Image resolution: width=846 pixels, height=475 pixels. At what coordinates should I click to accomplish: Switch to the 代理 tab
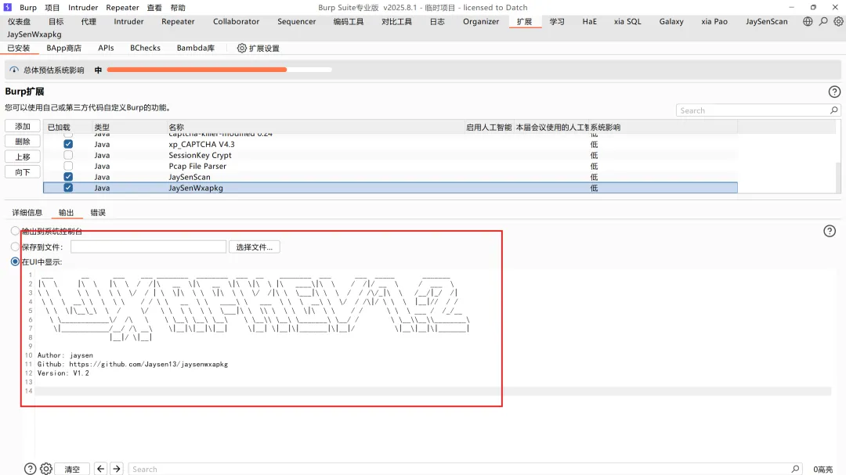(x=89, y=22)
